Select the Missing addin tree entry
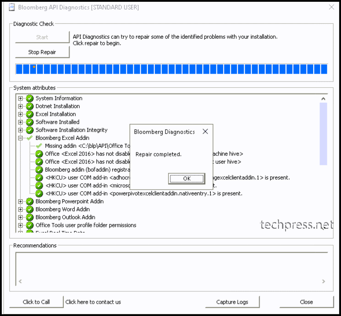This screenshot has height=316, width=341. point(88,146)
